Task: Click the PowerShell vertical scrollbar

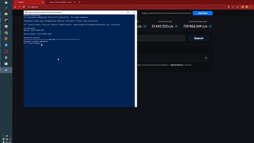Action: 136,61
